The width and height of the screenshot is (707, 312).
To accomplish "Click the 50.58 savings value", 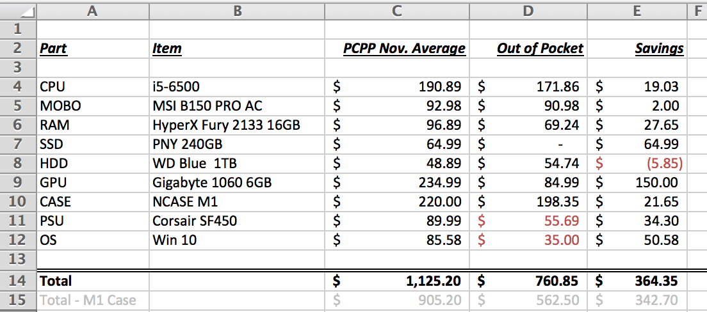I will tap(662, 240).
